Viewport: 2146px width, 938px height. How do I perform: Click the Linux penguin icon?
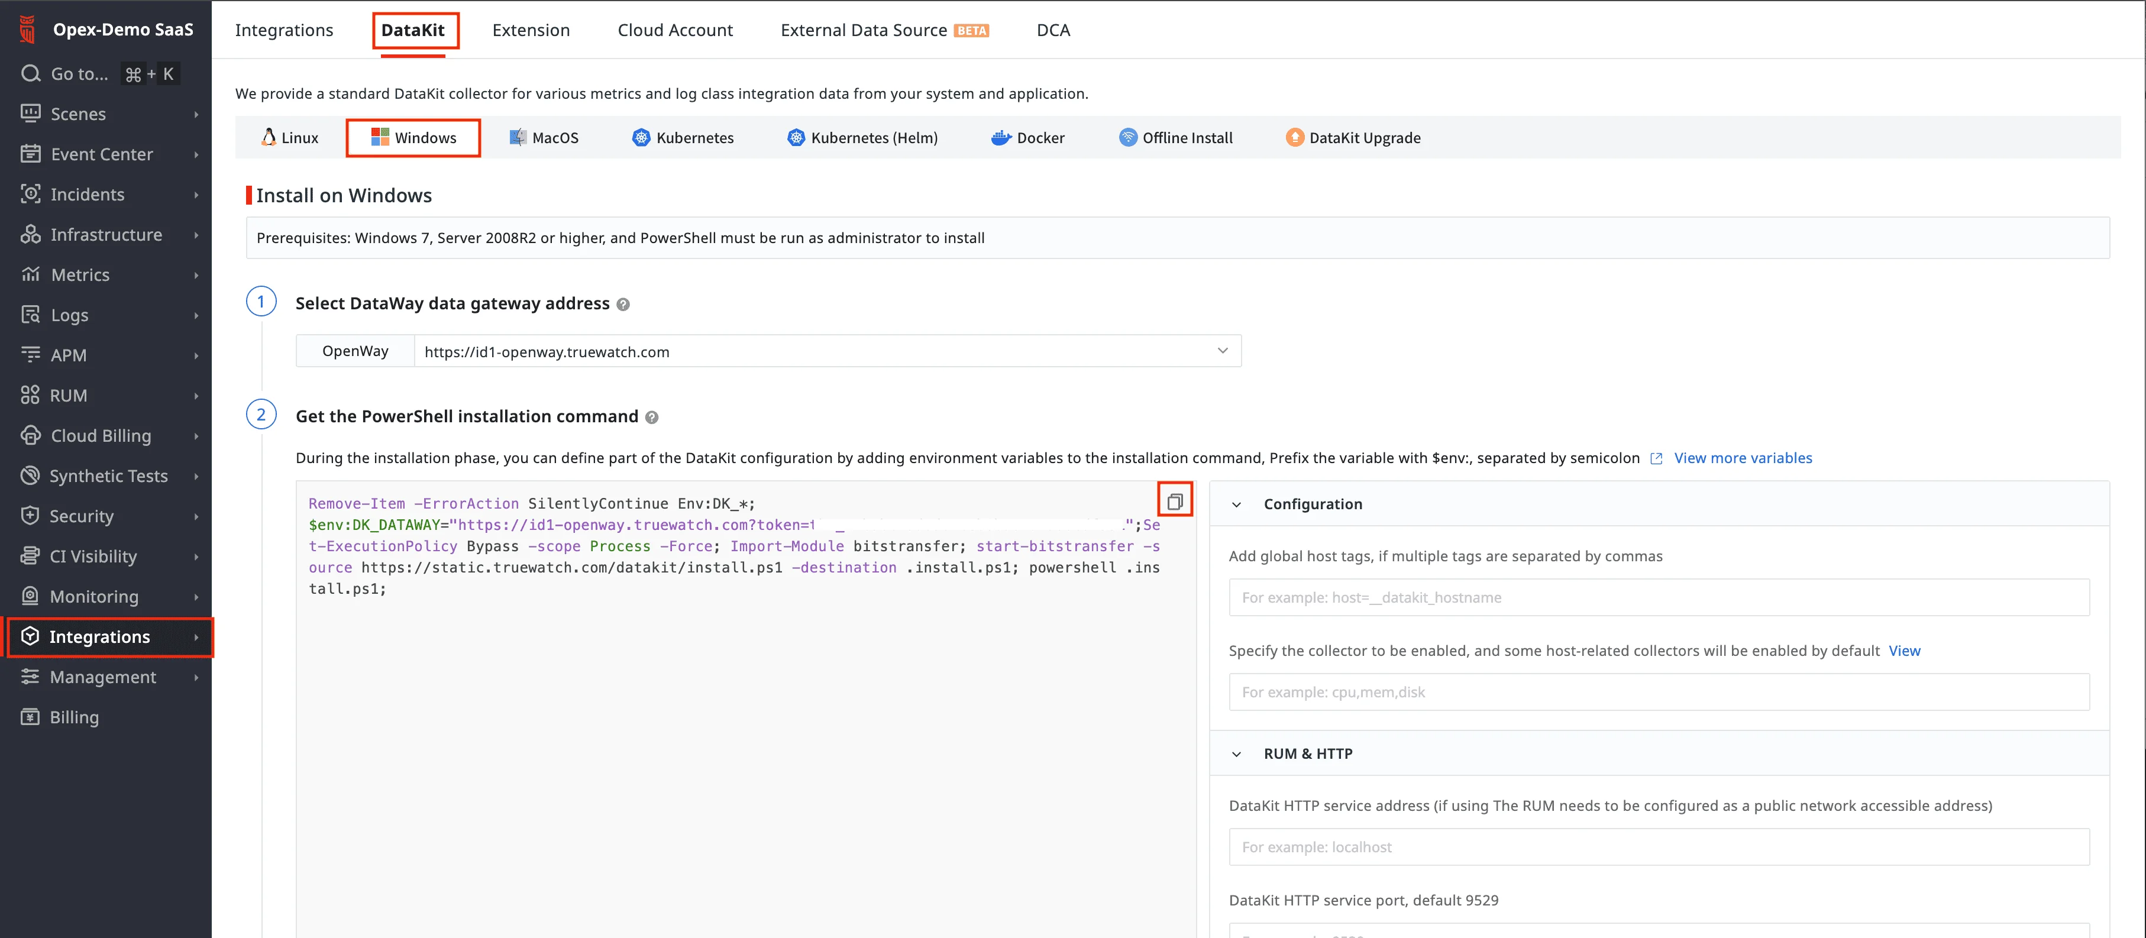pyautogui.click(x=269, y=137)
